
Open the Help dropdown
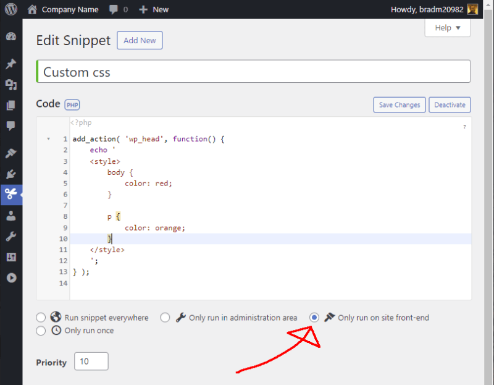pos(447,28)
